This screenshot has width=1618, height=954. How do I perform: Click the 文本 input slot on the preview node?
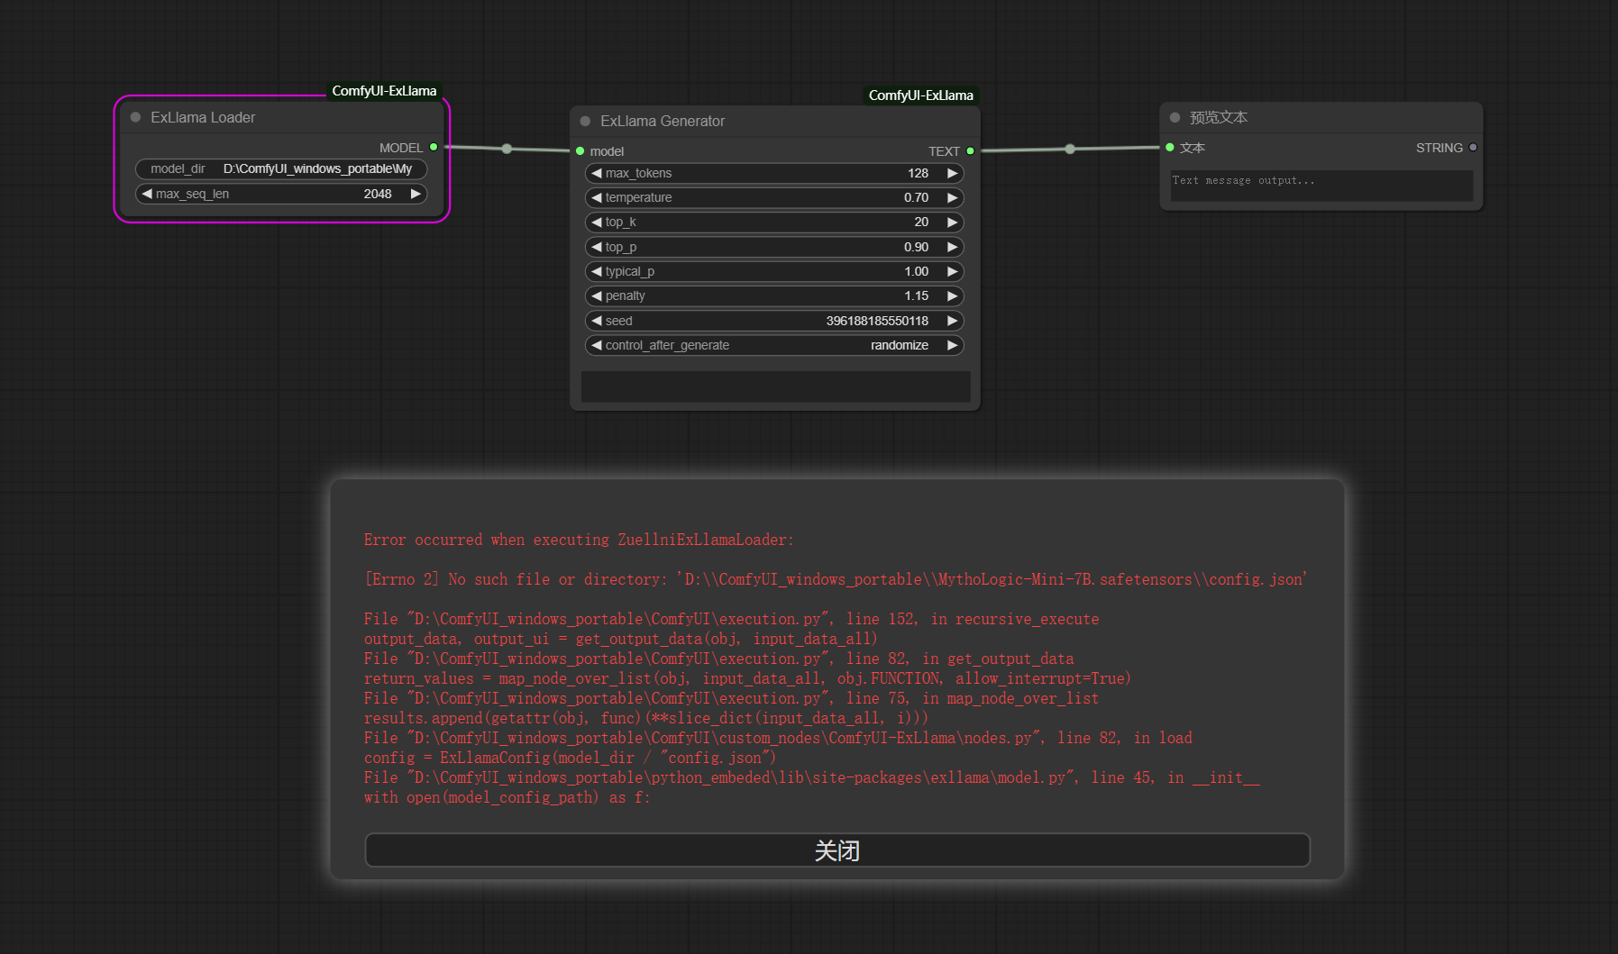pyautogui.click(x=1170, y=147)
